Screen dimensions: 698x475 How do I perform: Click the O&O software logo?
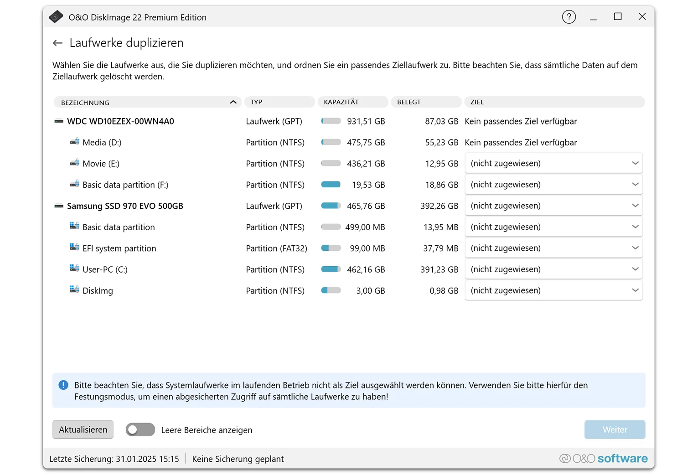(x=603, y=459)
